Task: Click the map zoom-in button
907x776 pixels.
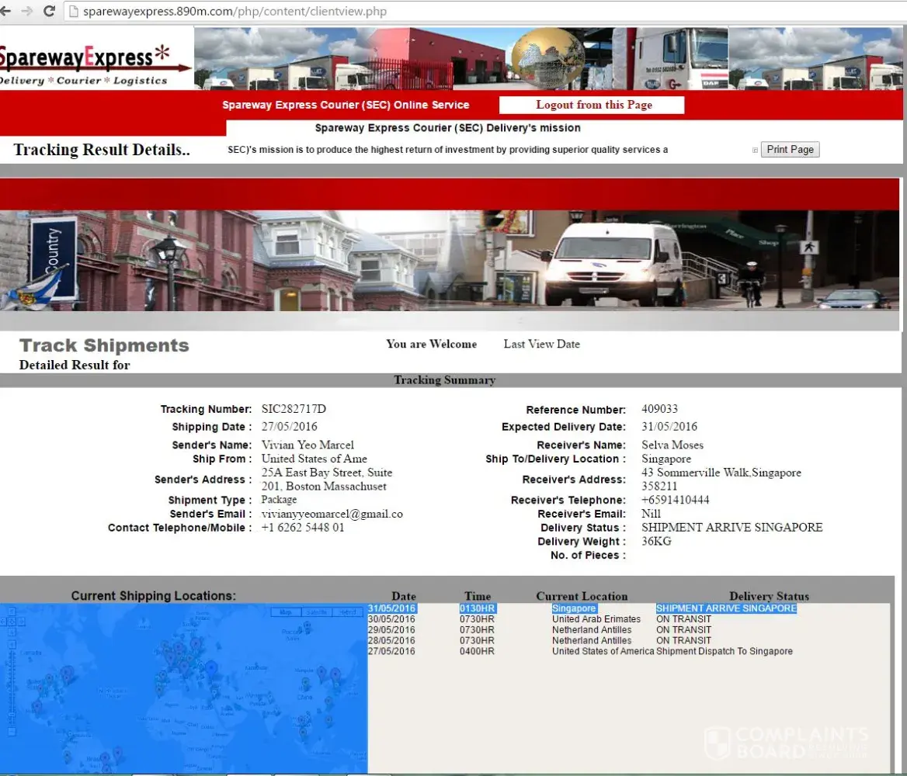Action: pos(11,643)
